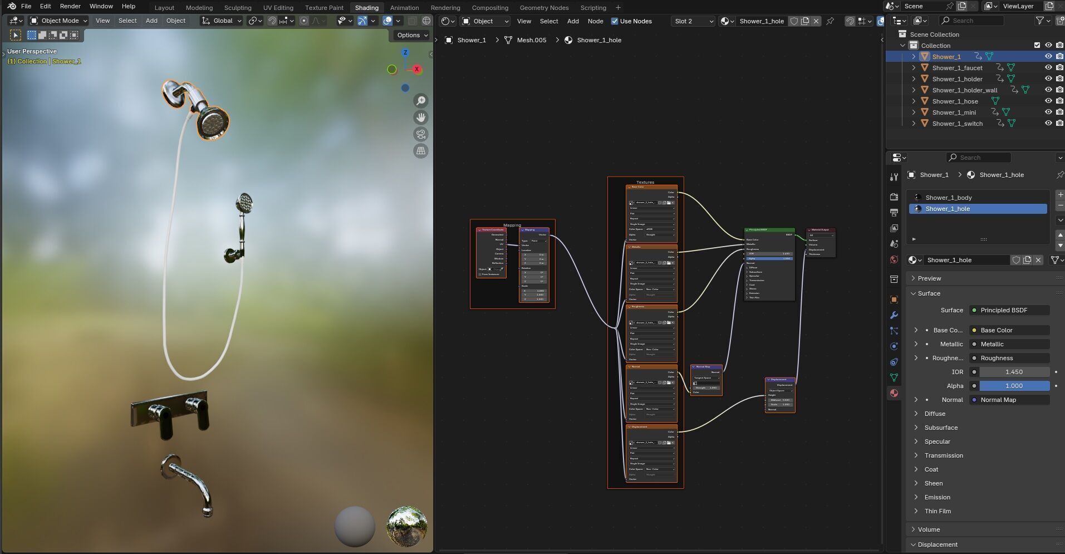Click the Roughness texture link button

(x=1009, y=358)
